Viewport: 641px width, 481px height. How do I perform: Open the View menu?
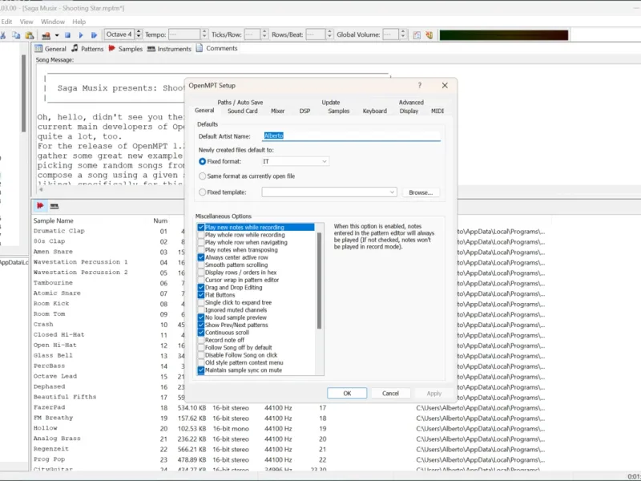(x=26, y=22)
